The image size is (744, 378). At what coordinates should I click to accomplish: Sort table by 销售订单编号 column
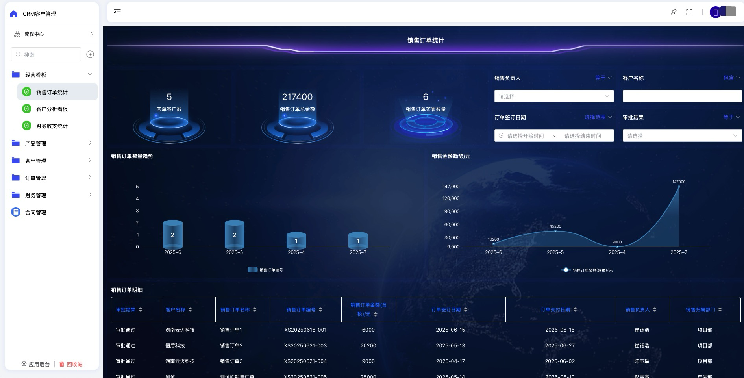(x=320, y=309)
